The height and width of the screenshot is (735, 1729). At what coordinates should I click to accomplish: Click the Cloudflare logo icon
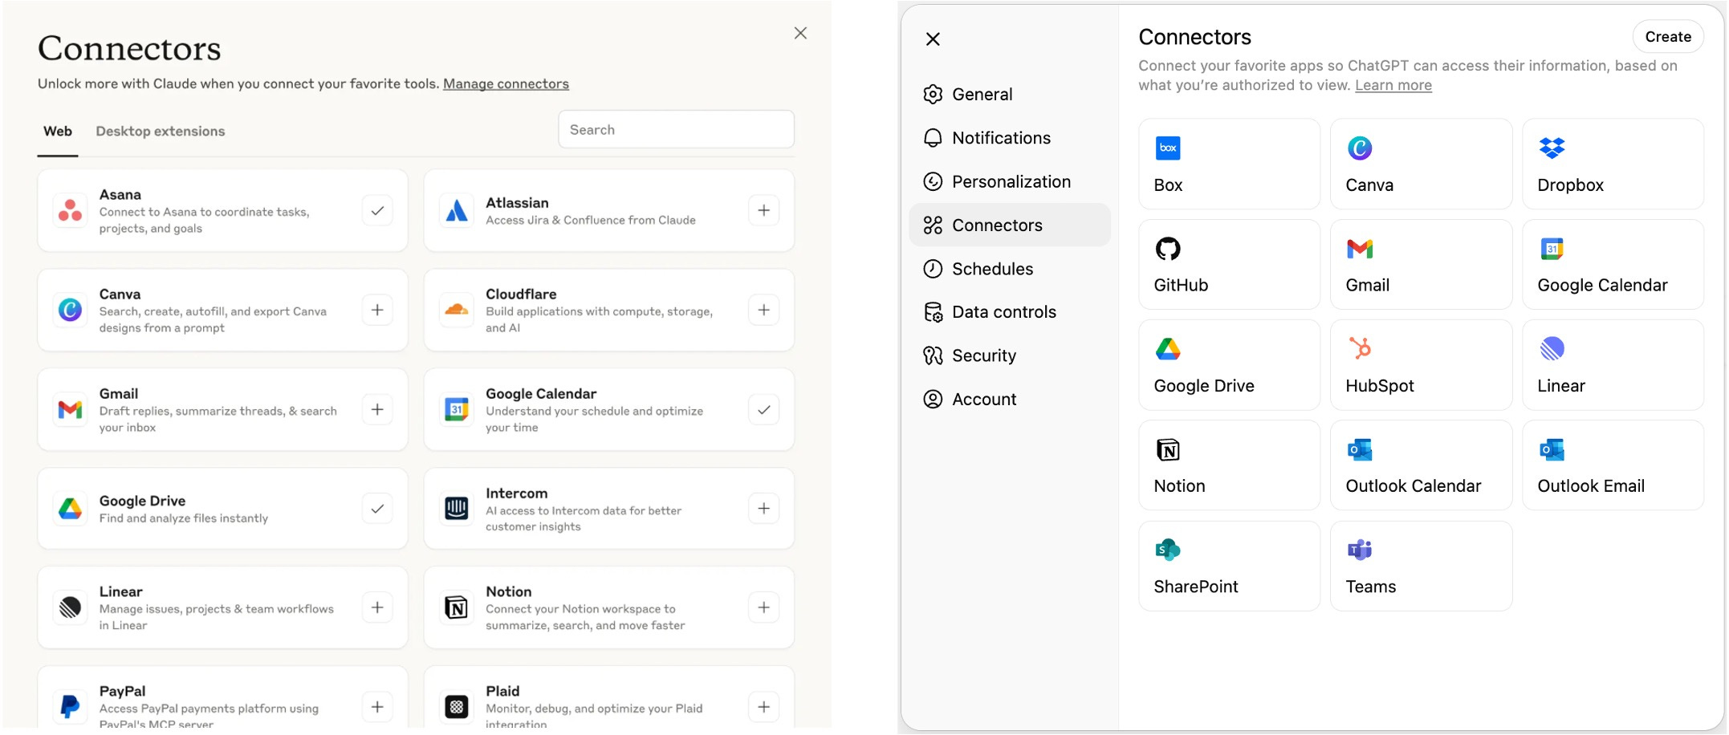coord(457,310)
